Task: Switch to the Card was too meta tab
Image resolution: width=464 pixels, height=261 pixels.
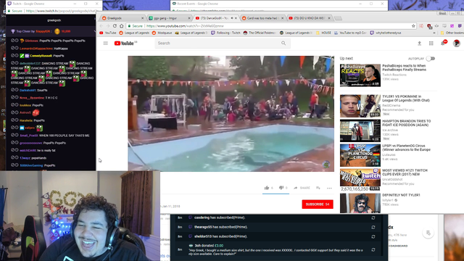Action: point(262,18)
